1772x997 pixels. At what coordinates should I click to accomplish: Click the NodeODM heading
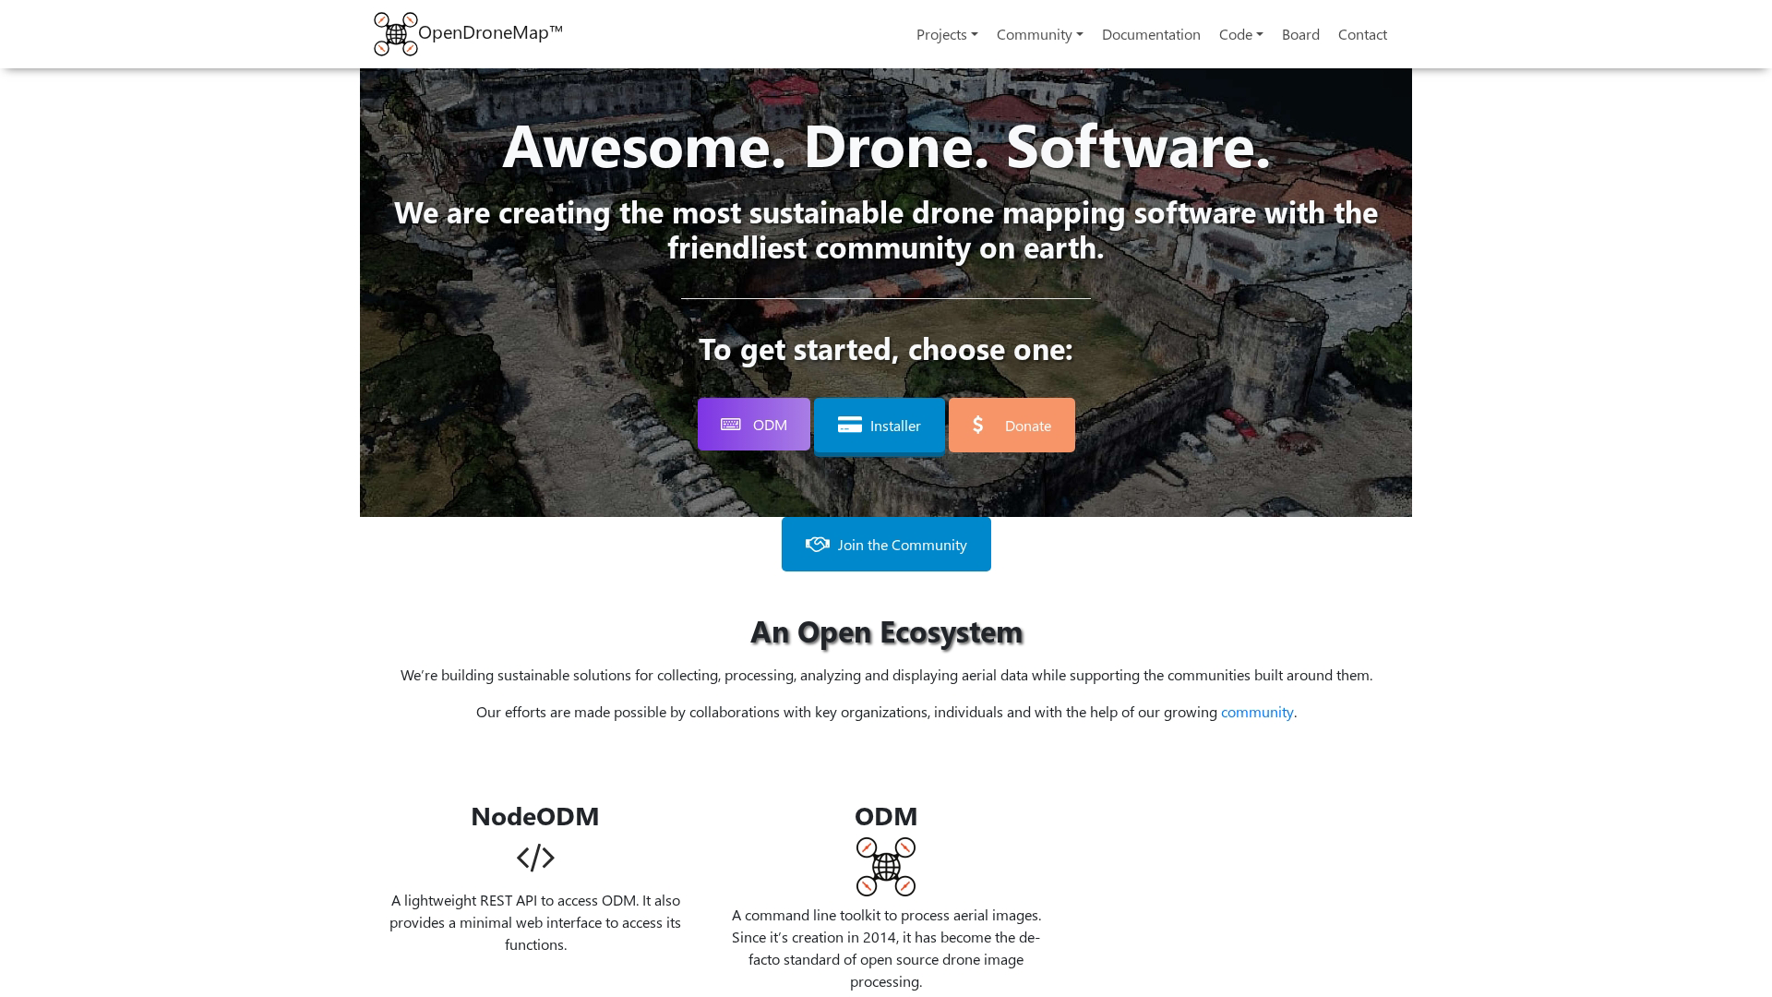535,816
